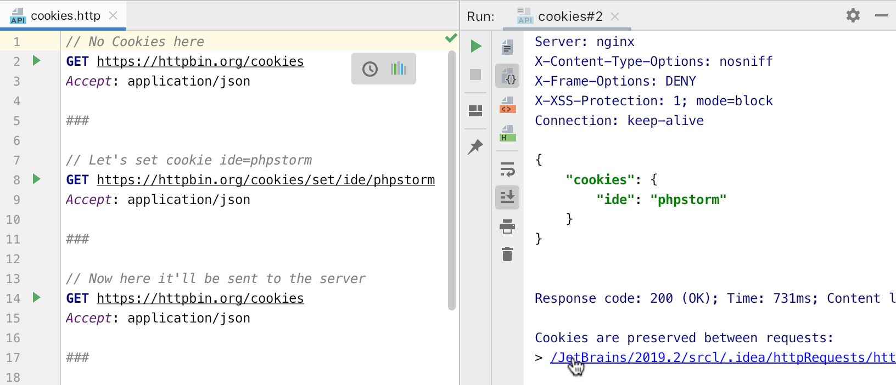Stop the running request with the square button
Viewport: 896px width, 385px height.
pos(475,75)
